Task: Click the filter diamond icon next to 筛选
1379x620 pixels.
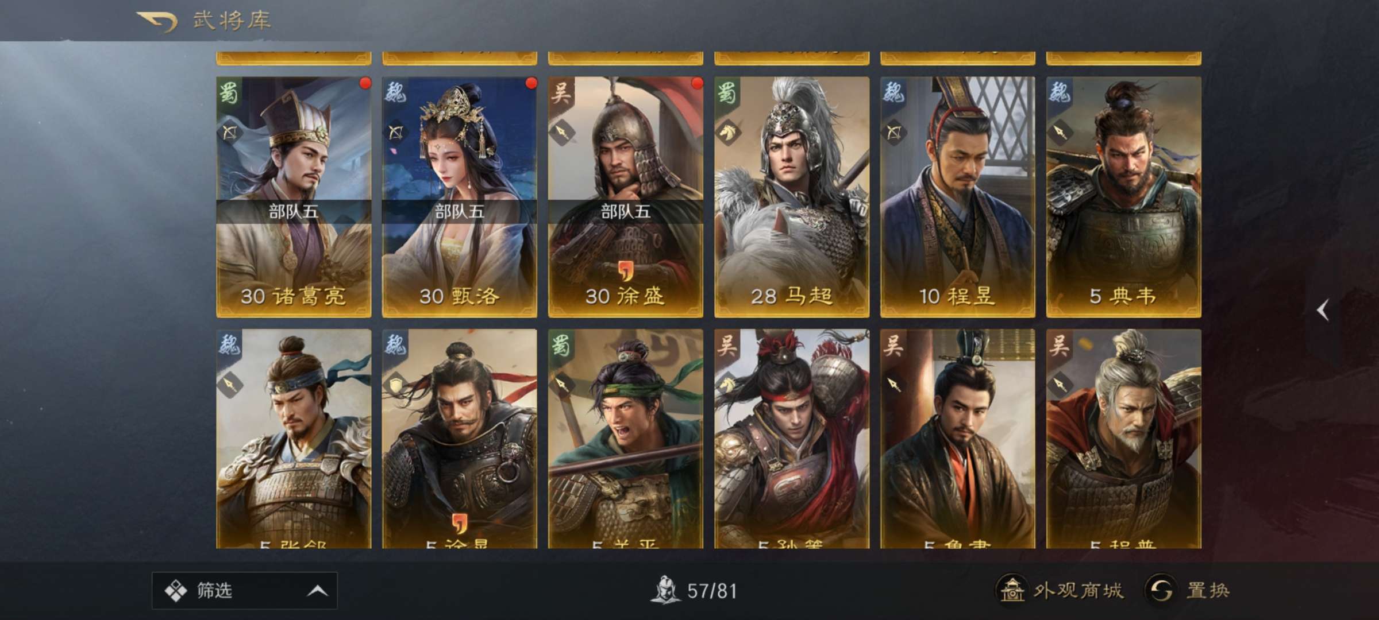Action: (176, 591)
